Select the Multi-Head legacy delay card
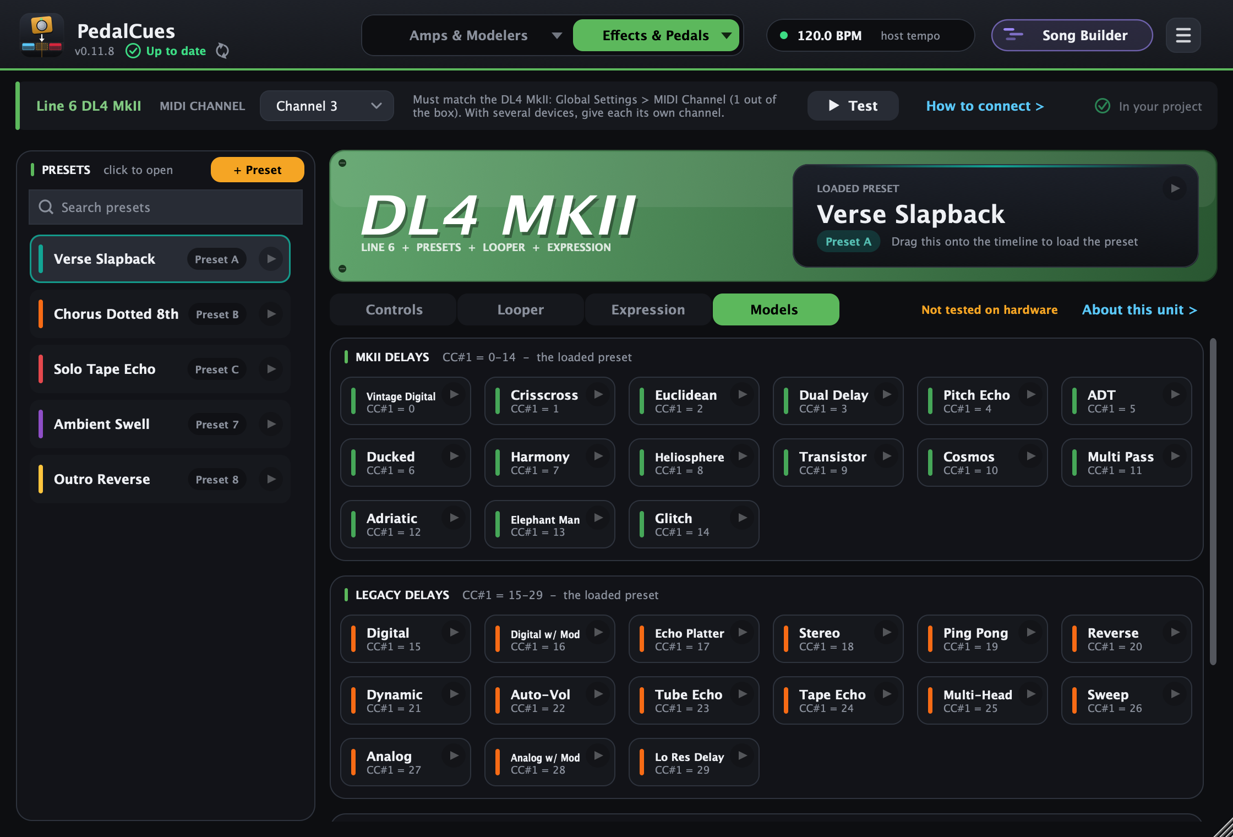 982,700
